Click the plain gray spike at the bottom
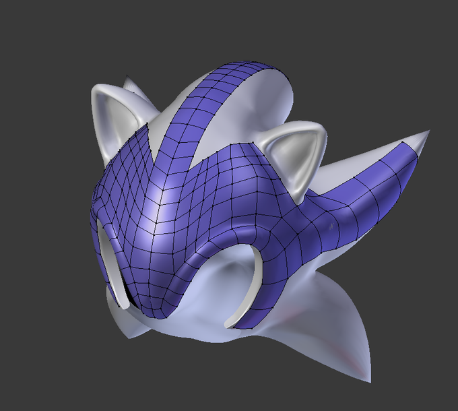 pyautogui.click(x=330, y=324)
